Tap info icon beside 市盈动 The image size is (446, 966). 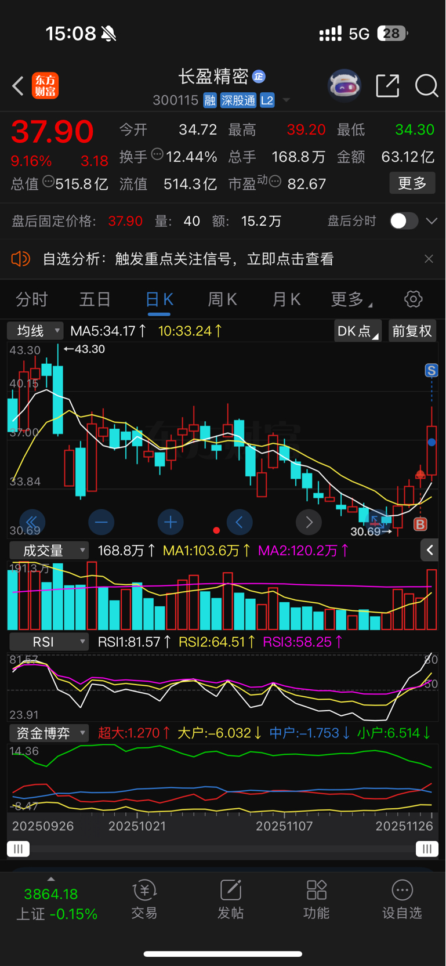[275, 182]
